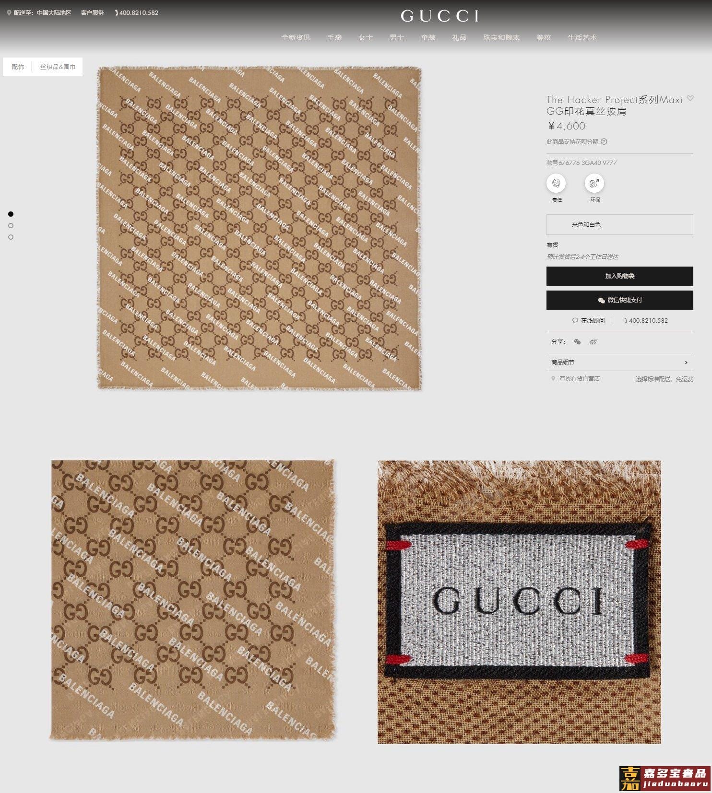Image resolution: width=712 pixels, height=793 pixels.
Task: Share via WeChat icon
Action: (577, 342)
